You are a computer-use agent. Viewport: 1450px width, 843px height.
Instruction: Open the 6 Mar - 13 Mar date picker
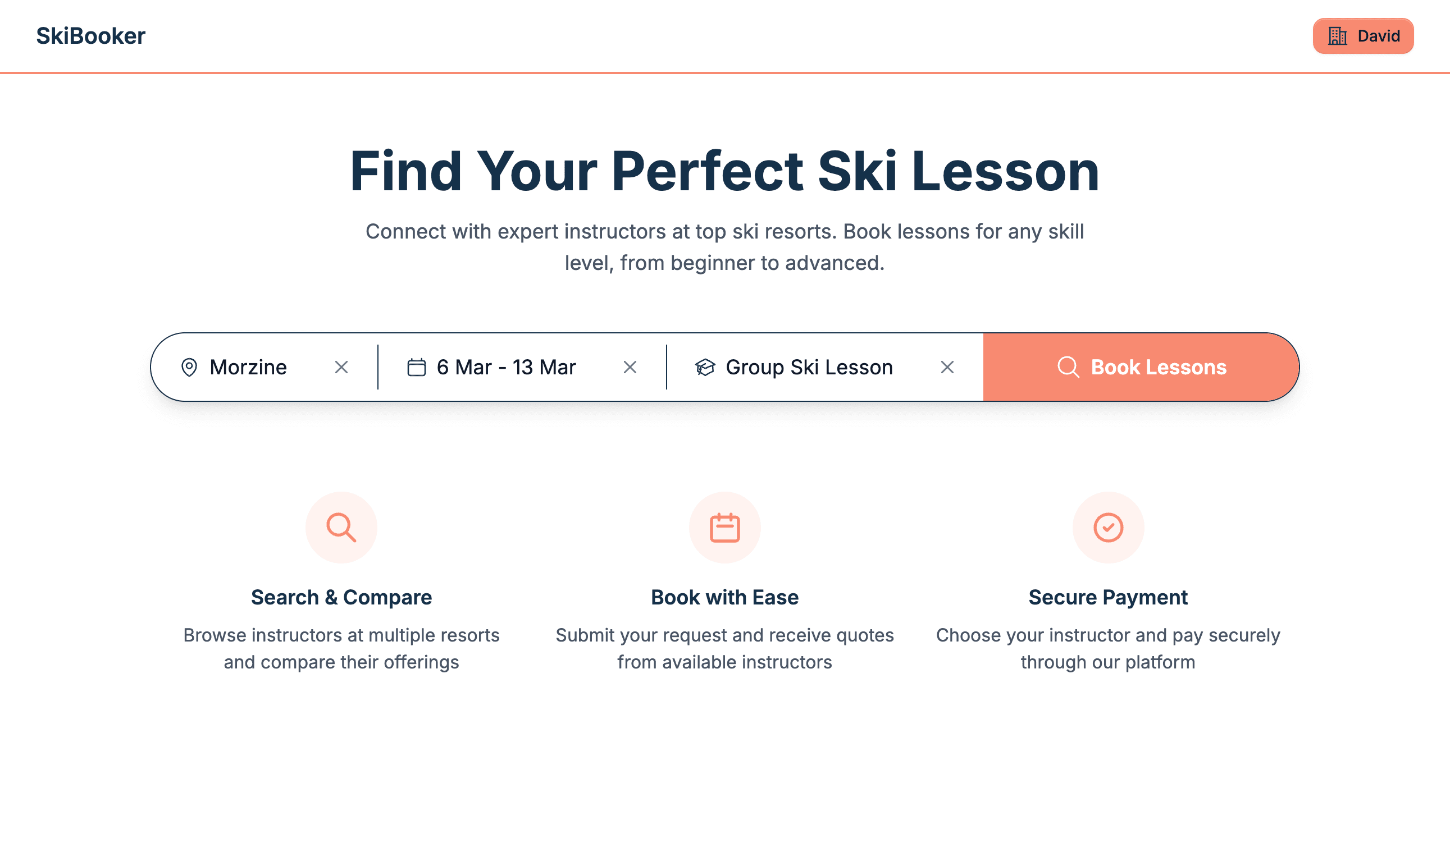pos(507,367)
